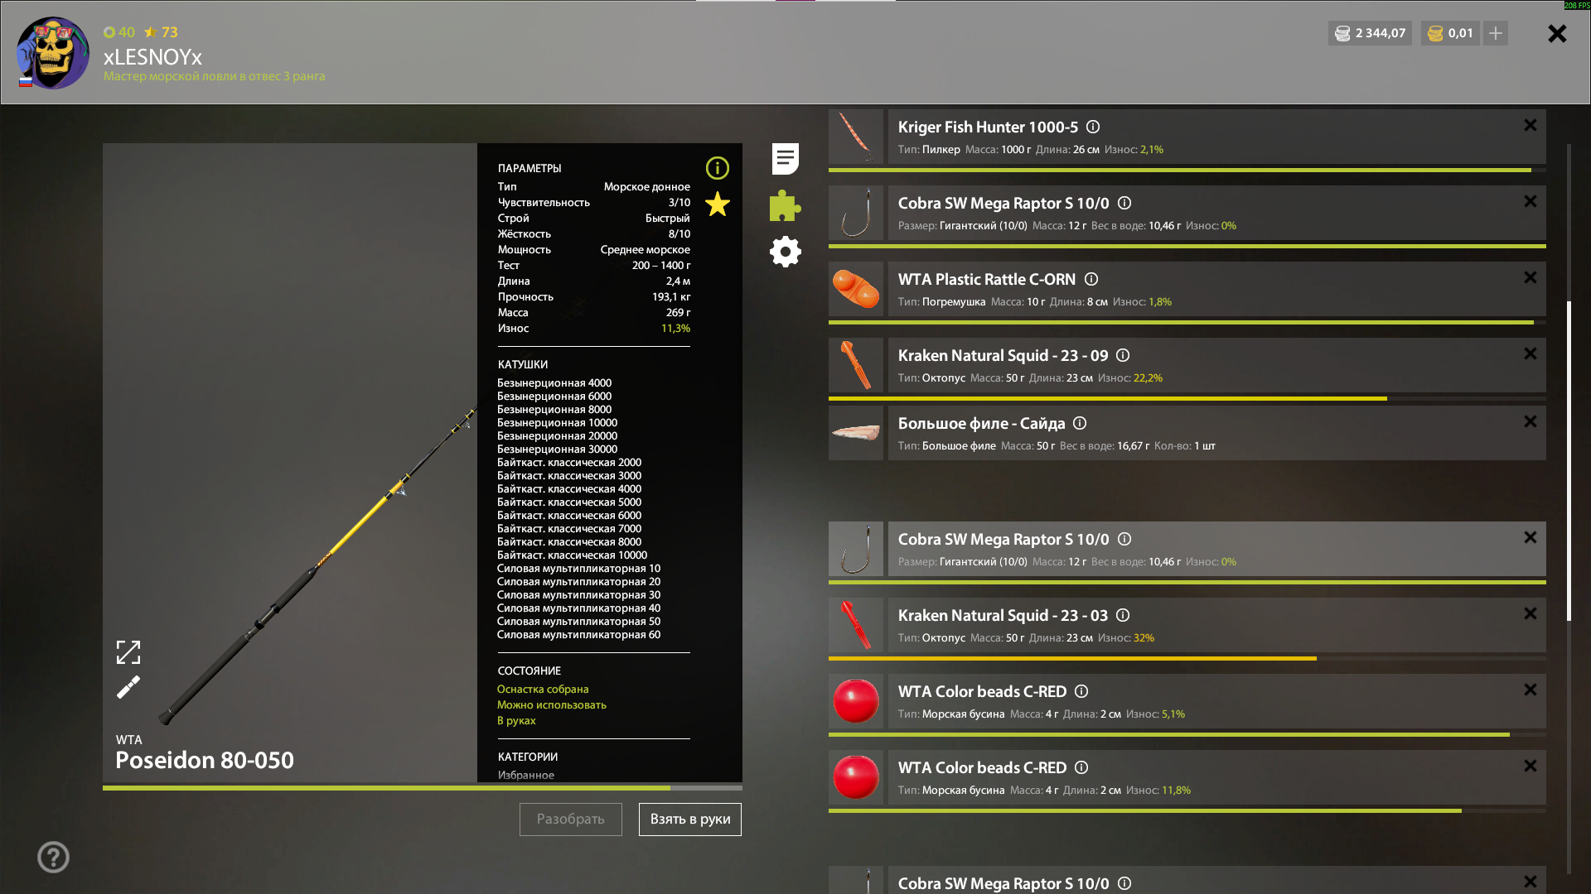Remove WTA Color beads with 5,1% wear
Screen dimensions: 1591x894
point(1531,690)
